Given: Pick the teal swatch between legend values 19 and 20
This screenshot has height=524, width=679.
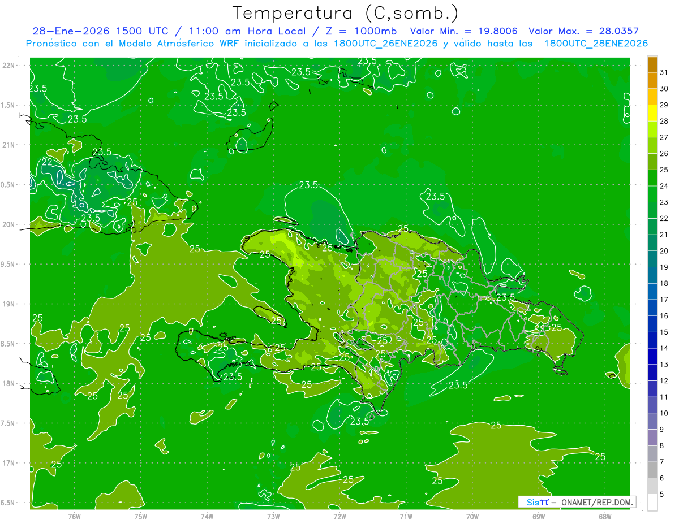Looking at the screenshot, I should [652, 259].
